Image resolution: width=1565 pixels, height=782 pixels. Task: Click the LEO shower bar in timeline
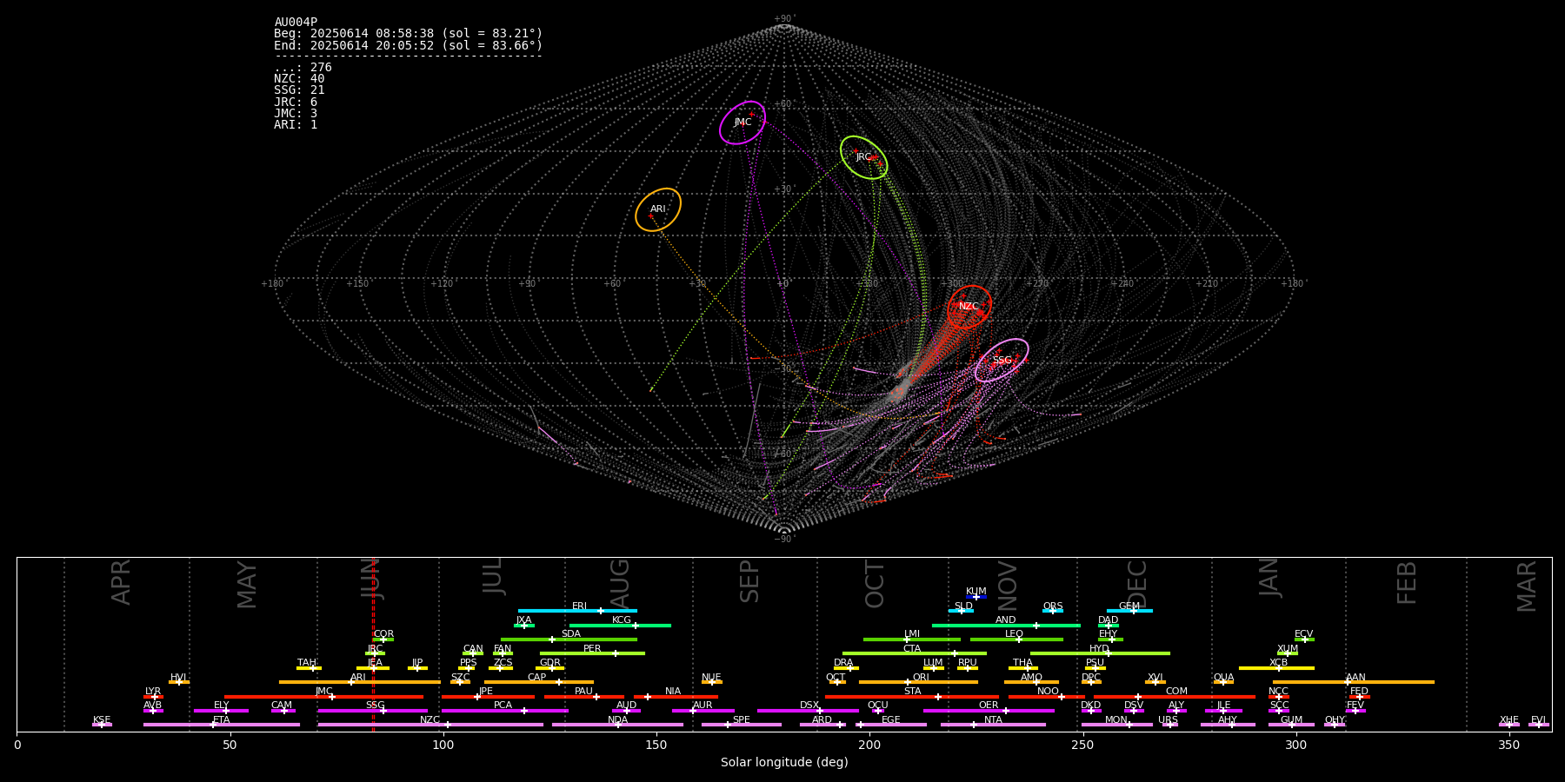[1016, 639]
